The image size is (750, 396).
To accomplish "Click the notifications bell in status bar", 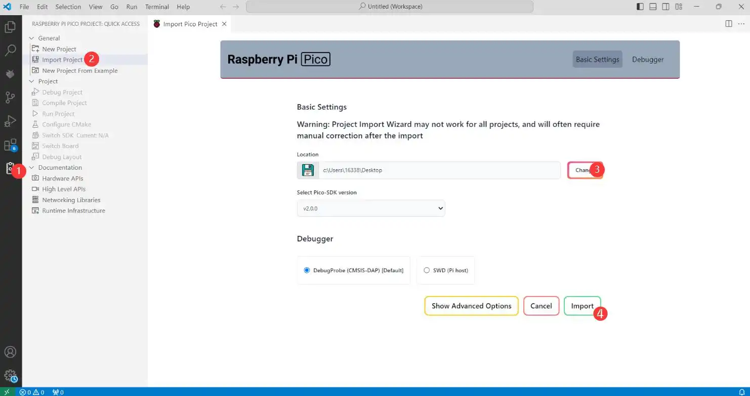I will (742, 392).
